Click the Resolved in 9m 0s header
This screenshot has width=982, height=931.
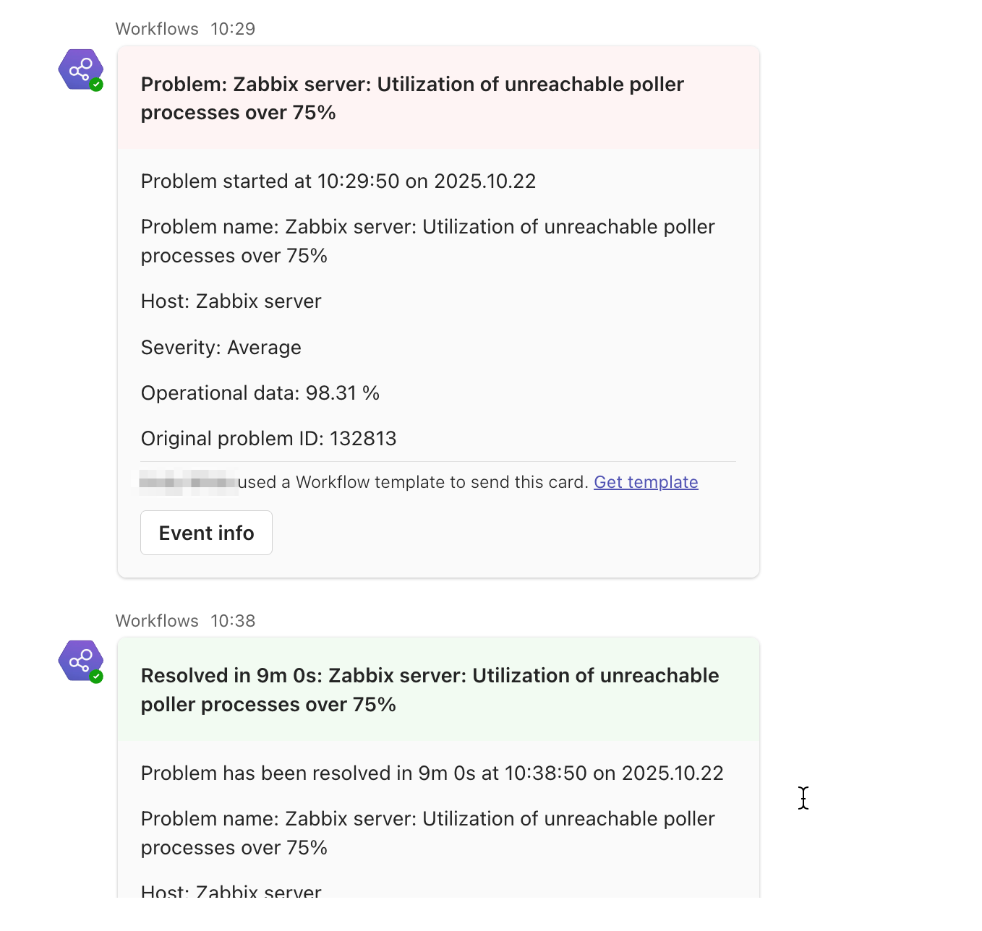pyautogui.click(x=429, y=690)
